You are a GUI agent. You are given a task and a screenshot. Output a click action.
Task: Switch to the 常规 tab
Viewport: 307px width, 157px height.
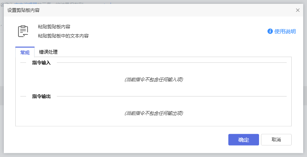25,52
